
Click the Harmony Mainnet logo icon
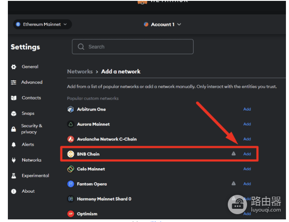coord(70,199)
